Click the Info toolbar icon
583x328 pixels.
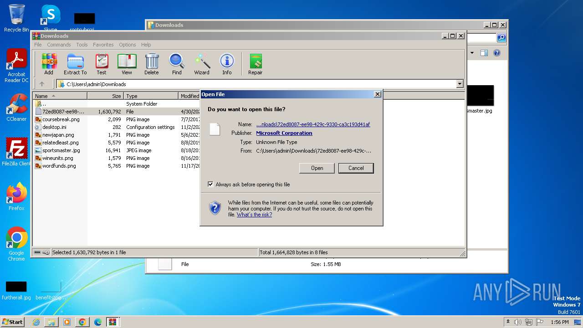click(227, 64)
